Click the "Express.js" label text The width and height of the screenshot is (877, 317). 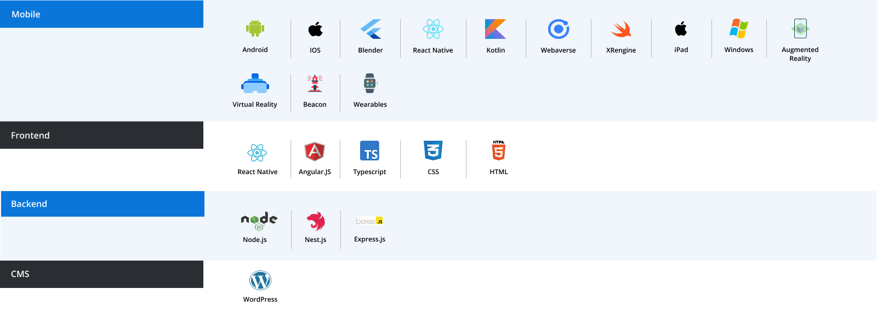pyautogui.click(x=369, y=239)
